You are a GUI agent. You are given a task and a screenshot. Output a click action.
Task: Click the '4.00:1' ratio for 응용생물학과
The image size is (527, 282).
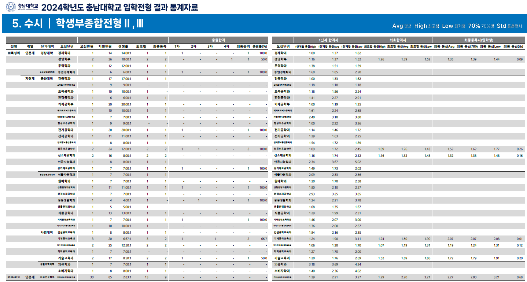click(x=128, y=200)
